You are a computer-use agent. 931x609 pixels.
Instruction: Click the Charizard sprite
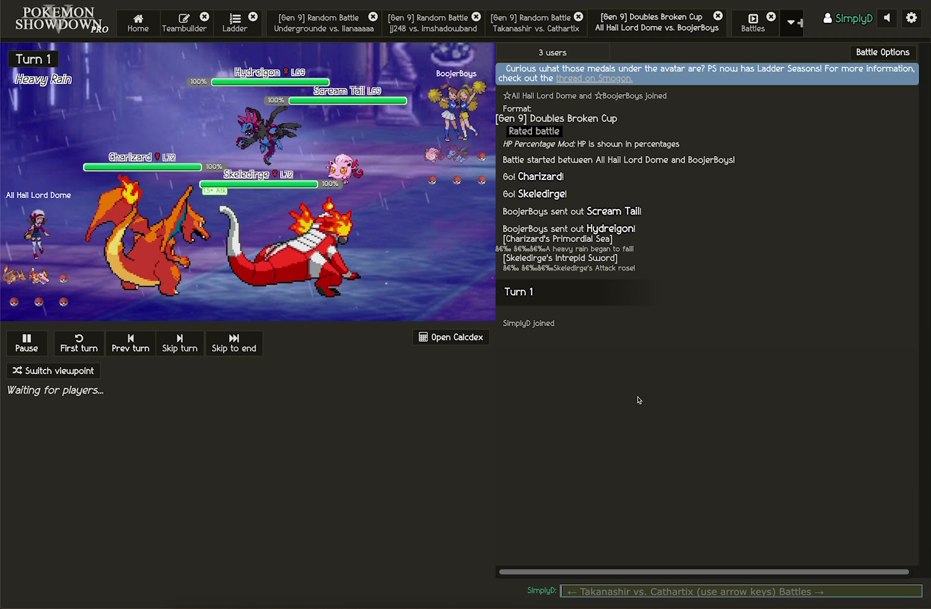pos(147,235)
